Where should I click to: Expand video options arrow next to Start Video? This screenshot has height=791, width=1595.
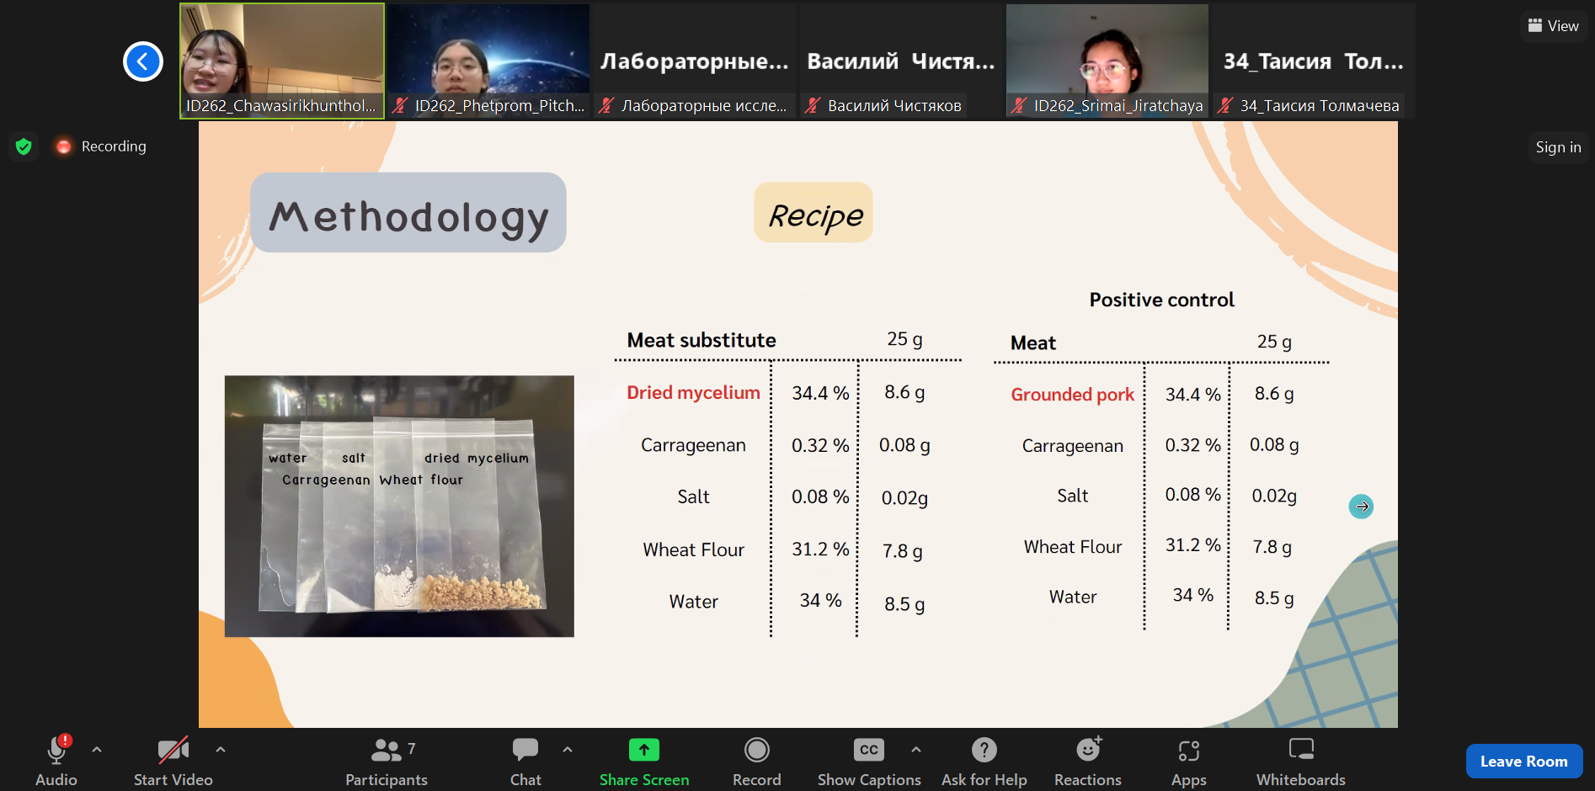221,749
